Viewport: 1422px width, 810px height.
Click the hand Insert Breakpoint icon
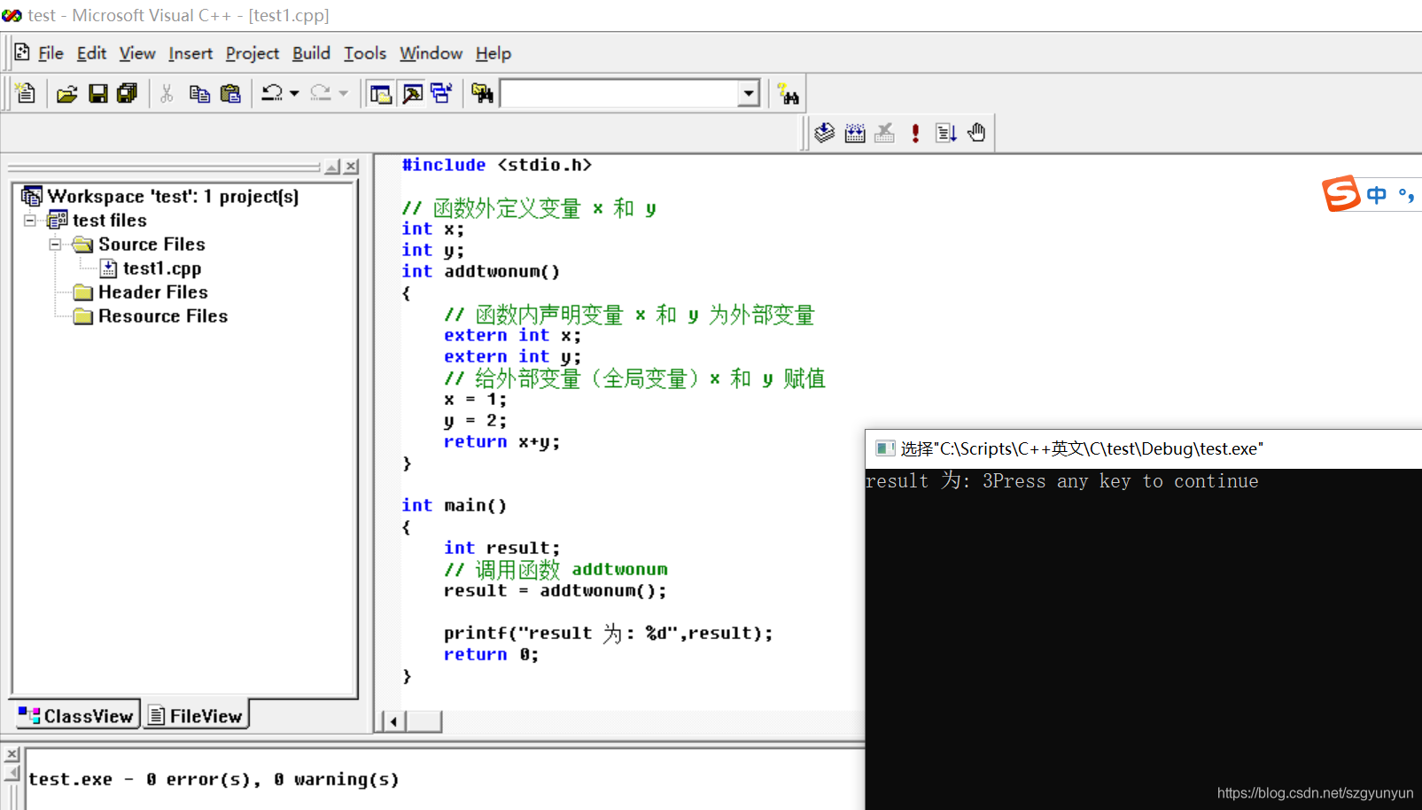(976, 133)
